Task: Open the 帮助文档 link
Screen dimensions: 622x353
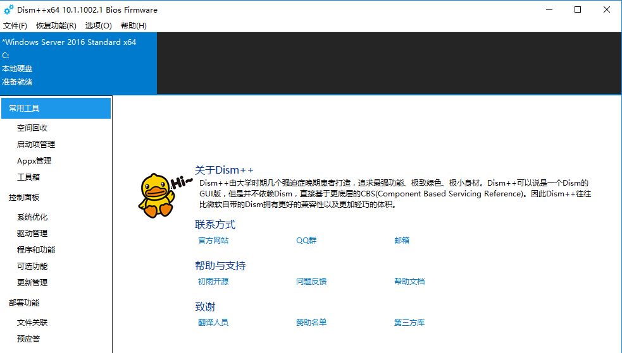Action: tap(409, 282)
